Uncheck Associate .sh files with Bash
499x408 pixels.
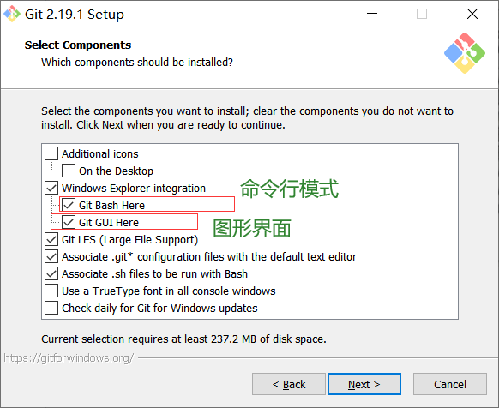tap(51, 273)
